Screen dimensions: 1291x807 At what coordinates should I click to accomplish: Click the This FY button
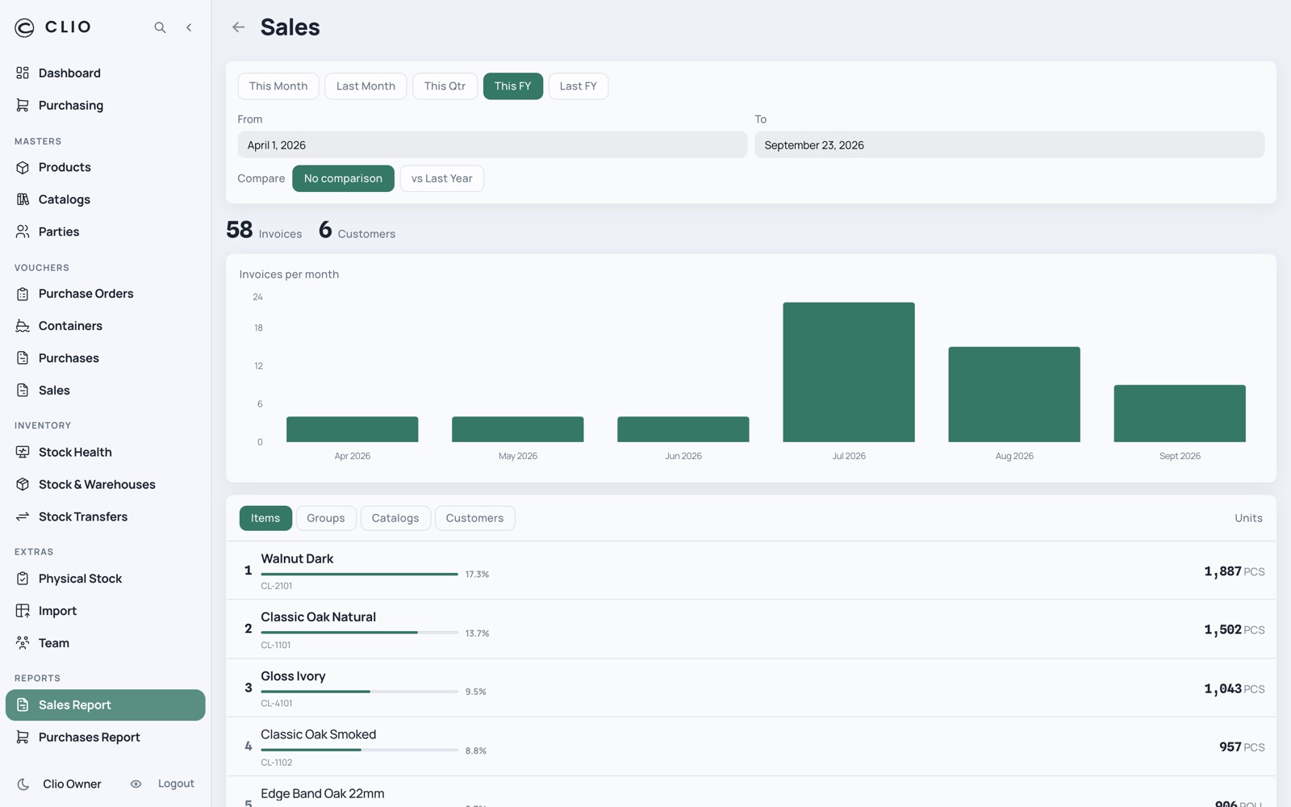[512, 86]
